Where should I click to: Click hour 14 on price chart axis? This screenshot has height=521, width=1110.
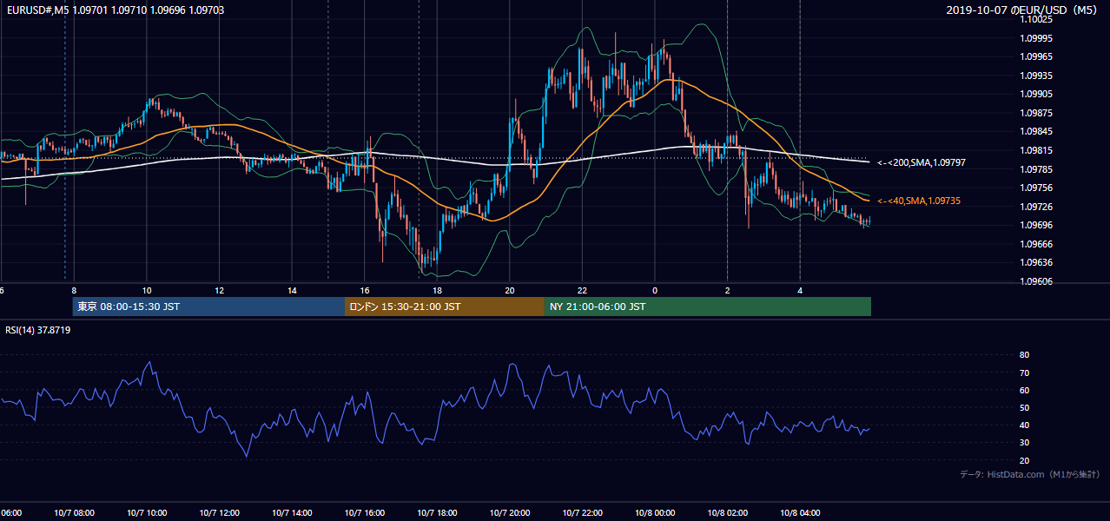tap(293, 290)
